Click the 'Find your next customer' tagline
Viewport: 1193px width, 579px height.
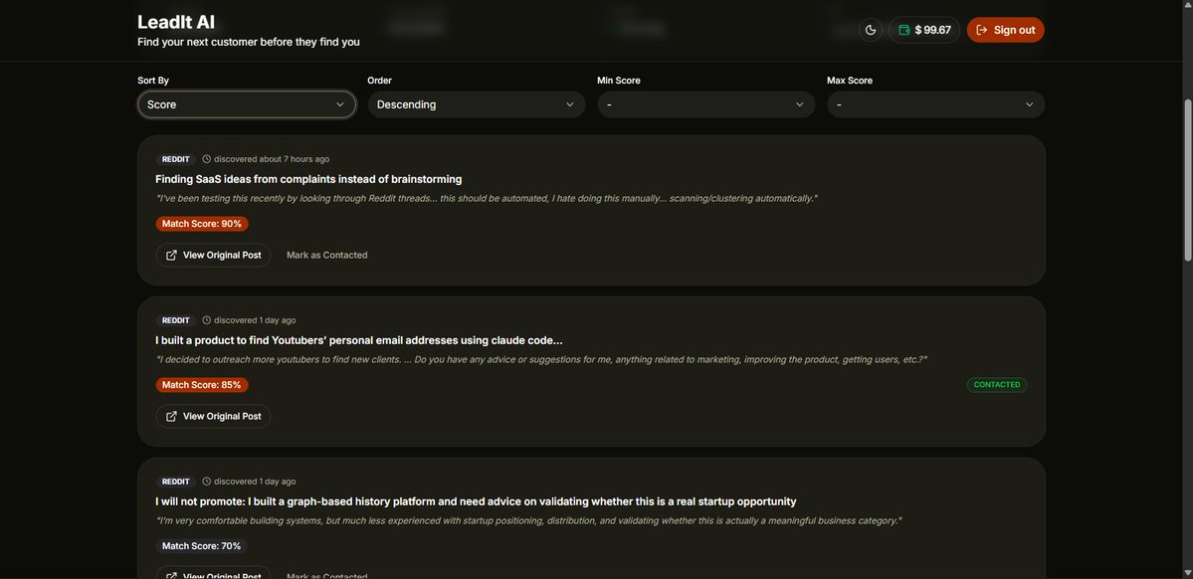tap(249, 42)
